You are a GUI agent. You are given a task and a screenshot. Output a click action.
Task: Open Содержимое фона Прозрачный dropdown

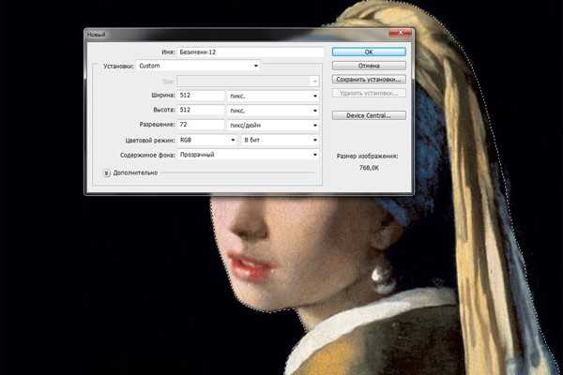pos(248,155)
